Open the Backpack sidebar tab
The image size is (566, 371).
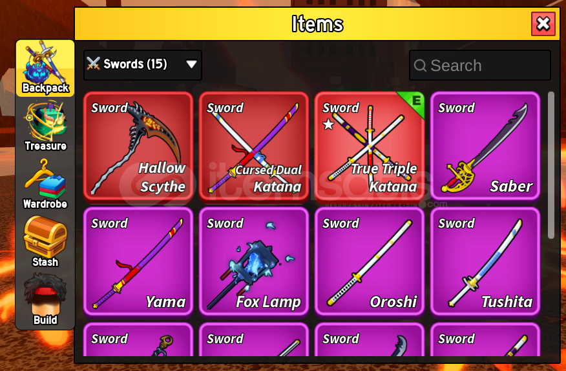45,68
